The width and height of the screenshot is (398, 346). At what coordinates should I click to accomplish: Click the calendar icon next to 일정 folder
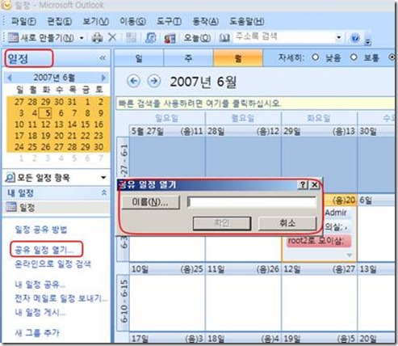(11, 207)
